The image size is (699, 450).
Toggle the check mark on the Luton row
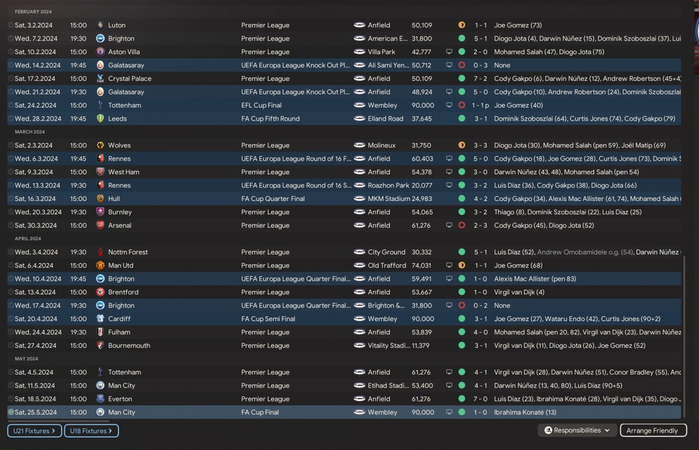coord(11,25)
